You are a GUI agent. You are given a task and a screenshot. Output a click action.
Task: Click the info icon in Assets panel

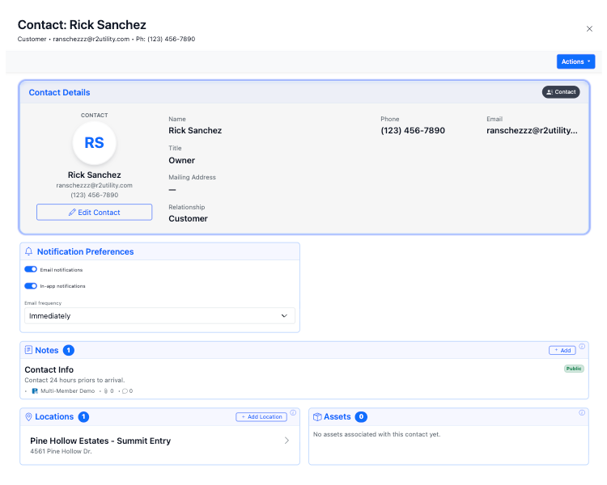pos(582,413)
